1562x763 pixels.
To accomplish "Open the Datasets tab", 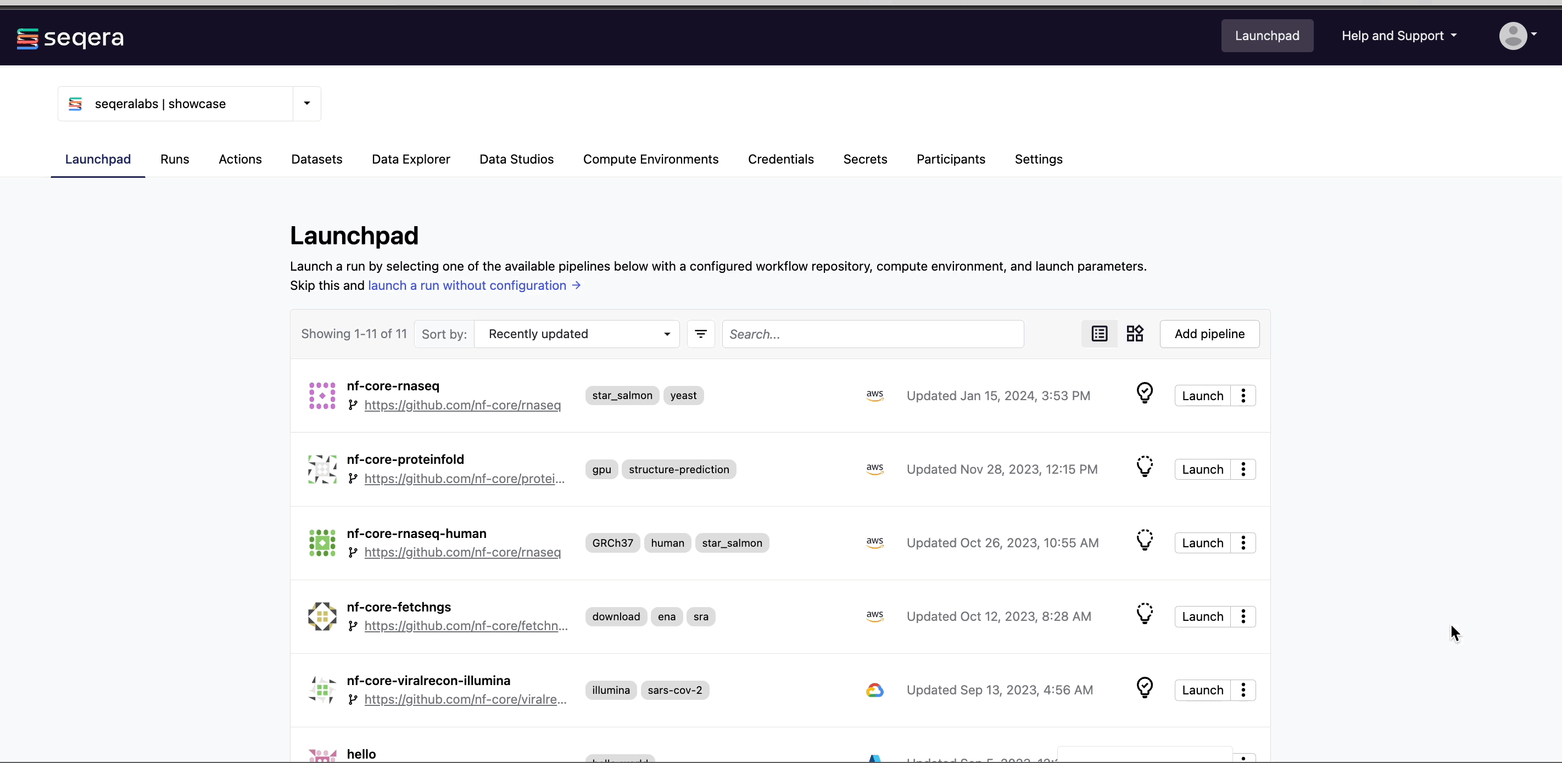I will [x=316, y=159].
